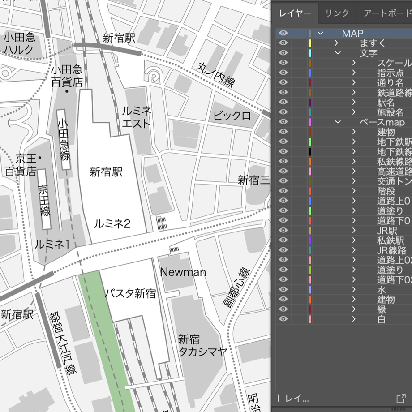This screenshot has width=412, height=412.
Task: Click the magenta swatch of ベースmap layer
Action: [x=310, y=122]
